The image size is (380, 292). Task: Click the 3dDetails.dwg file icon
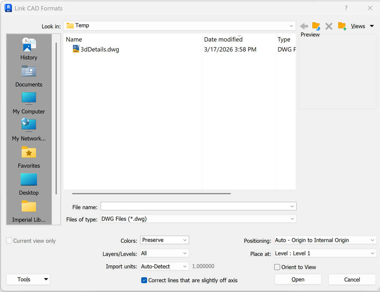(x=76, y=49)
